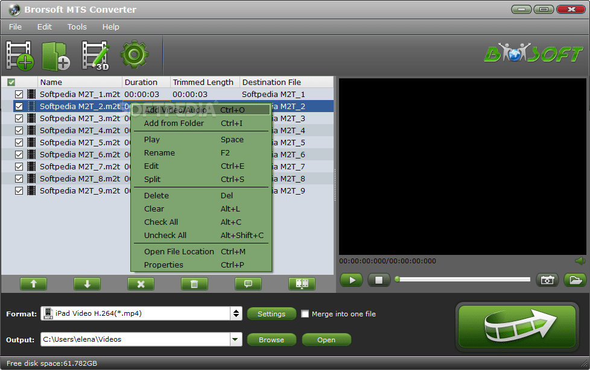Click the Add Video toolbar icon
This screenshot has width=590, height=370.
click(19, 55)
